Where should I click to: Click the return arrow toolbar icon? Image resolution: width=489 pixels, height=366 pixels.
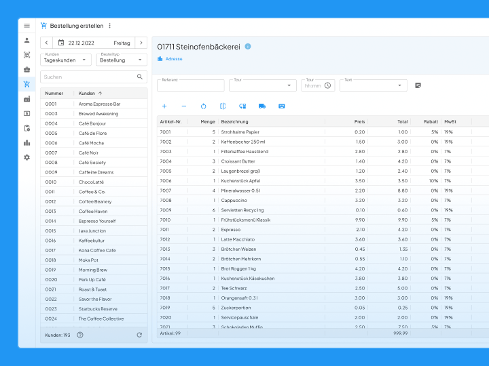pyautogui.click(x=242, y=106)
